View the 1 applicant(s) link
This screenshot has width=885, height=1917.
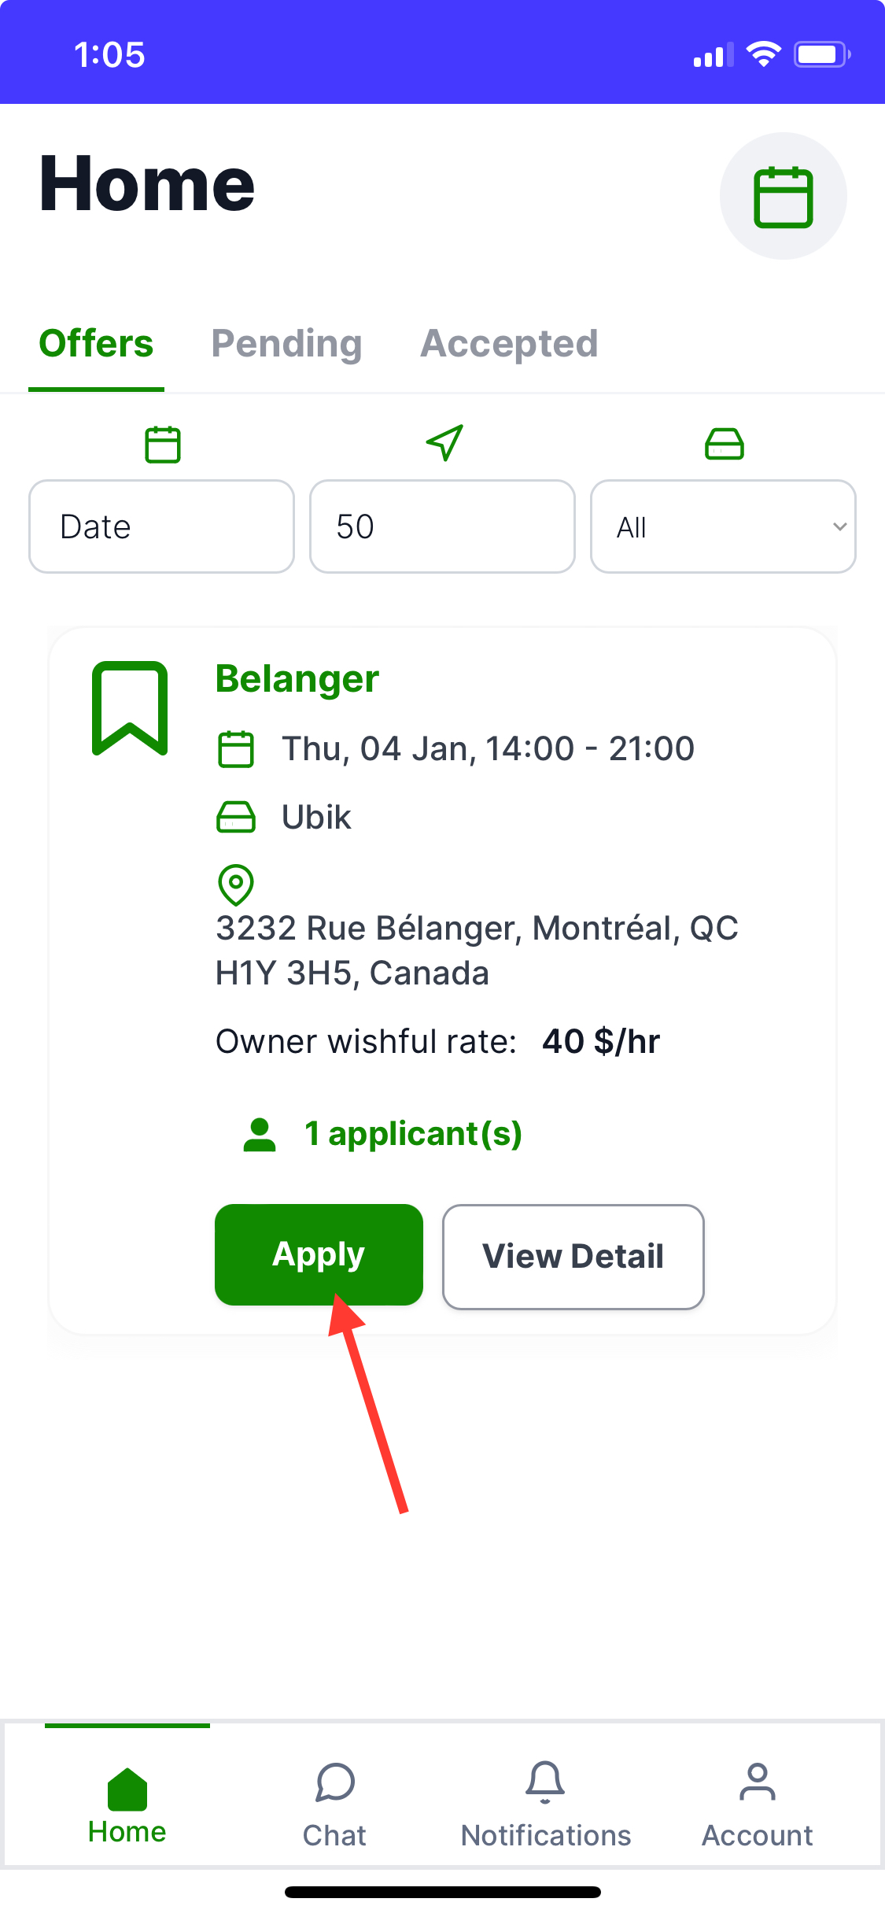[x=412, y=1134]
